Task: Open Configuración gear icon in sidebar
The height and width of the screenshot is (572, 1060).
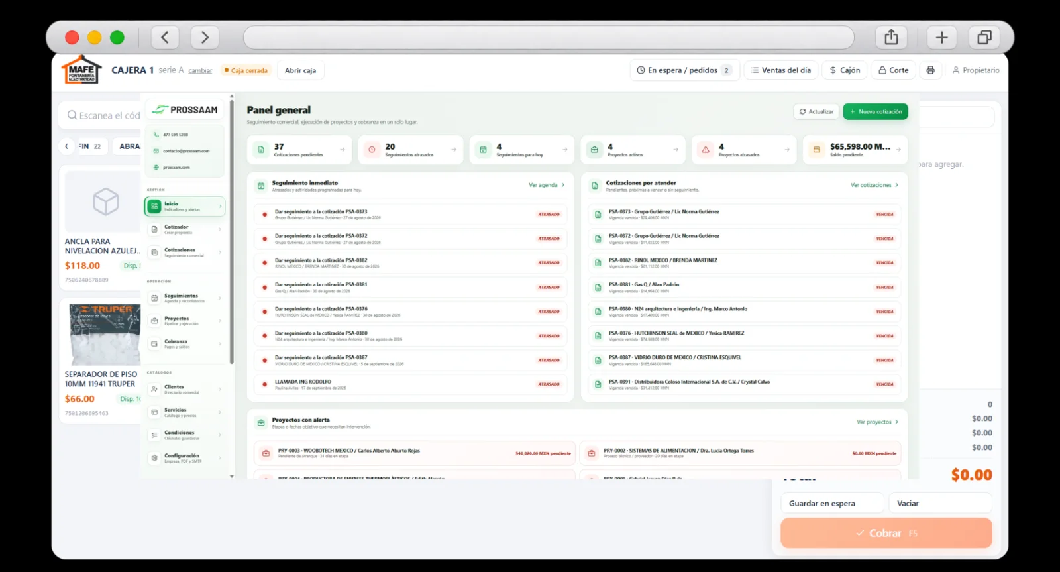Action: click(x=154, y=458)
